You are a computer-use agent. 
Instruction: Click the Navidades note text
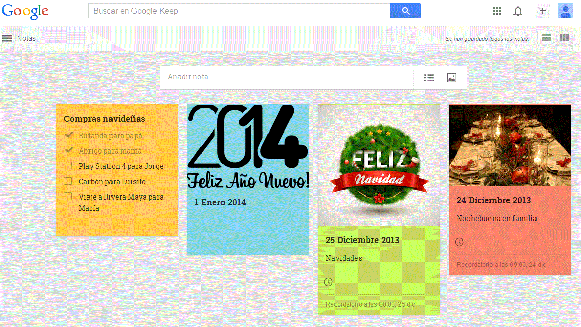coord(344,258)
